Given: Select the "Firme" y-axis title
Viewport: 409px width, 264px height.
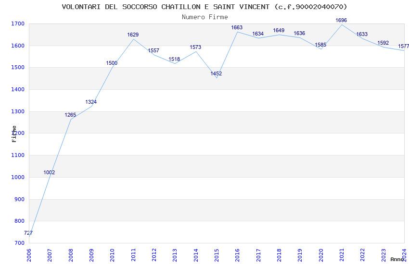Looking at the screenshot, I should (x=14, y=133).
